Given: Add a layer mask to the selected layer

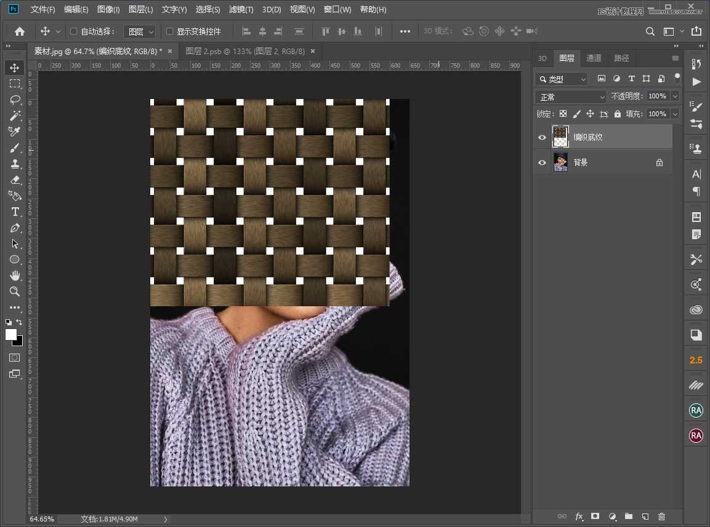Looking at the screenshot, I should click(x=595, y=517).
